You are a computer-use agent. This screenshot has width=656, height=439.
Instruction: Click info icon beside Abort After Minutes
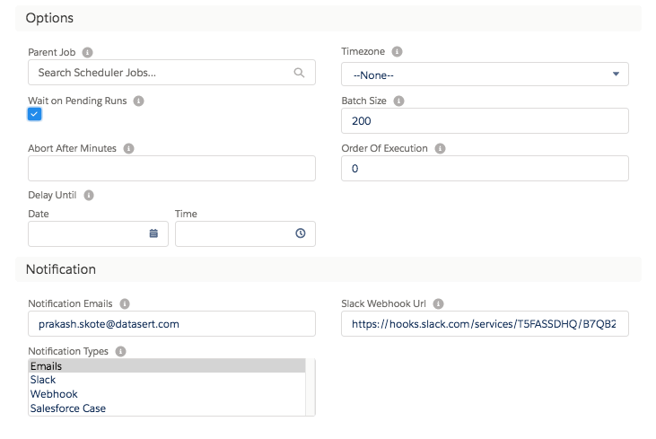[128, 148]
